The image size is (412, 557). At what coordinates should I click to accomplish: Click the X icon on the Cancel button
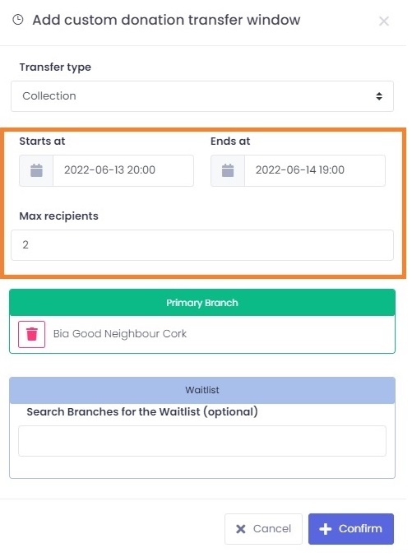coord(240,529)
